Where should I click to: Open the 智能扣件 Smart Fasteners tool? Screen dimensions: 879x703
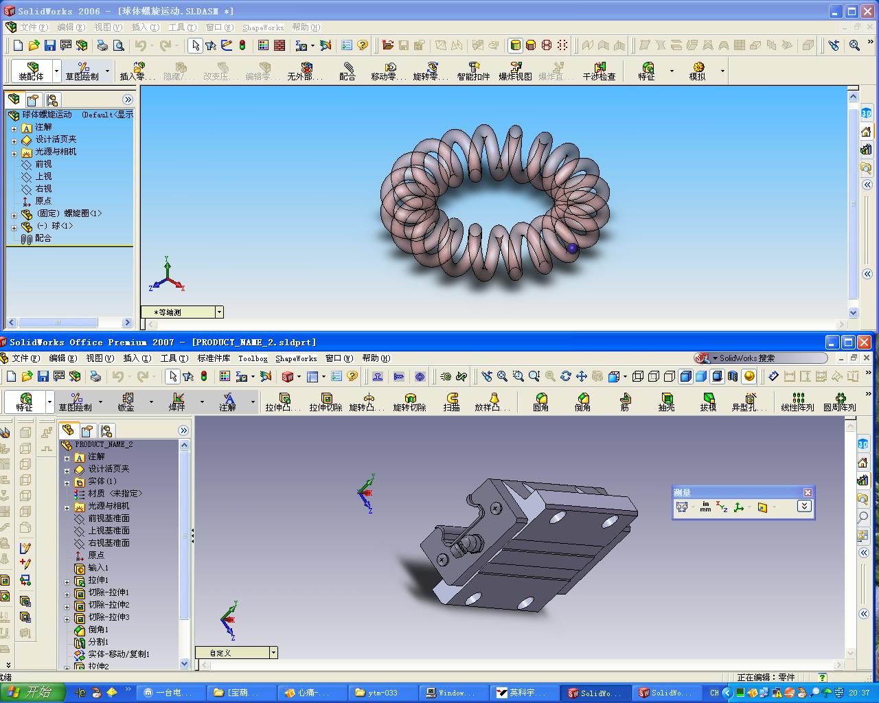coord(473,71)
